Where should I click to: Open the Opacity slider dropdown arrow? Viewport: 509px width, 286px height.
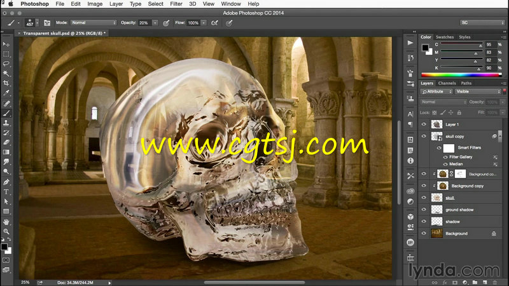click(155, 23)
